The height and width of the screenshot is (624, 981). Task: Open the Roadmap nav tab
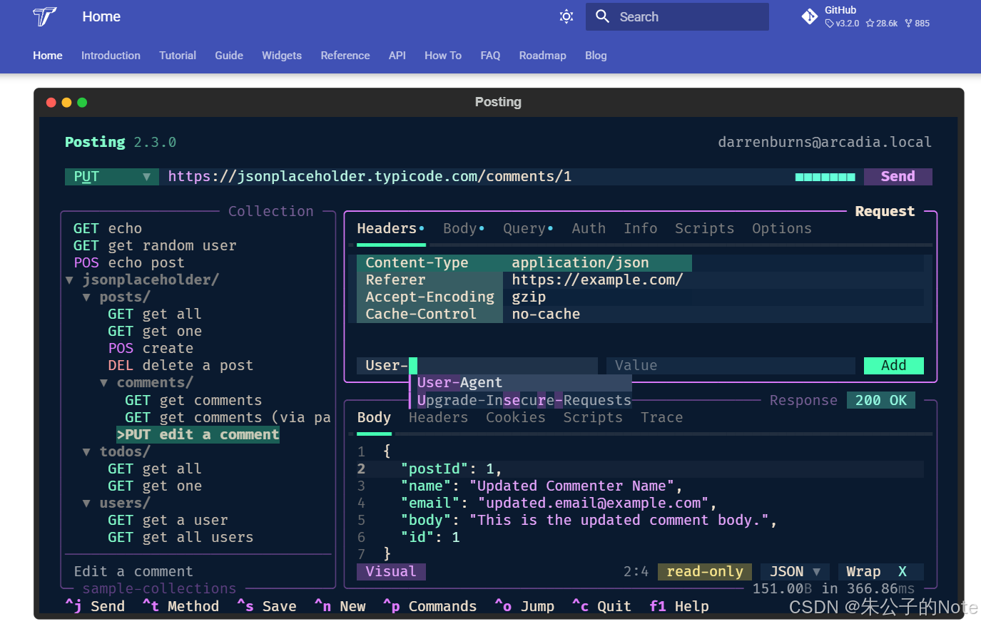coord(543,56)
